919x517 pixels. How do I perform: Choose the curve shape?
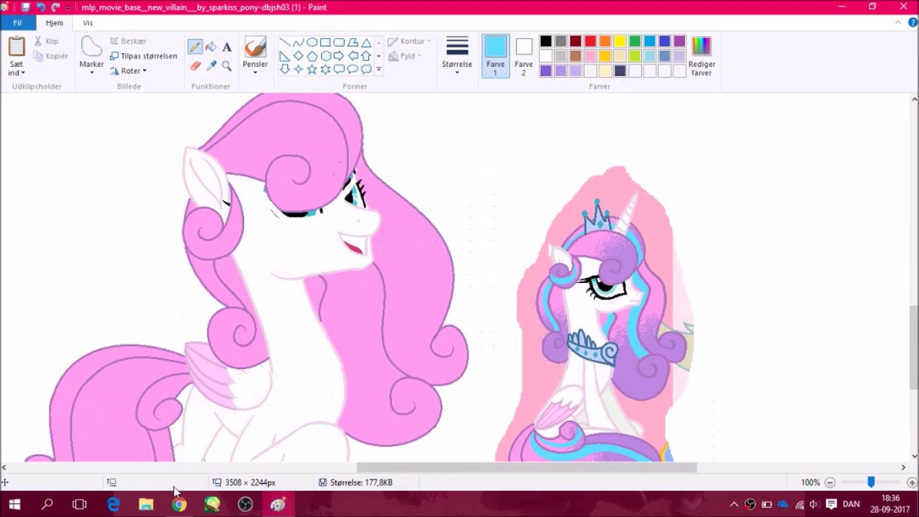pos(298,42)
